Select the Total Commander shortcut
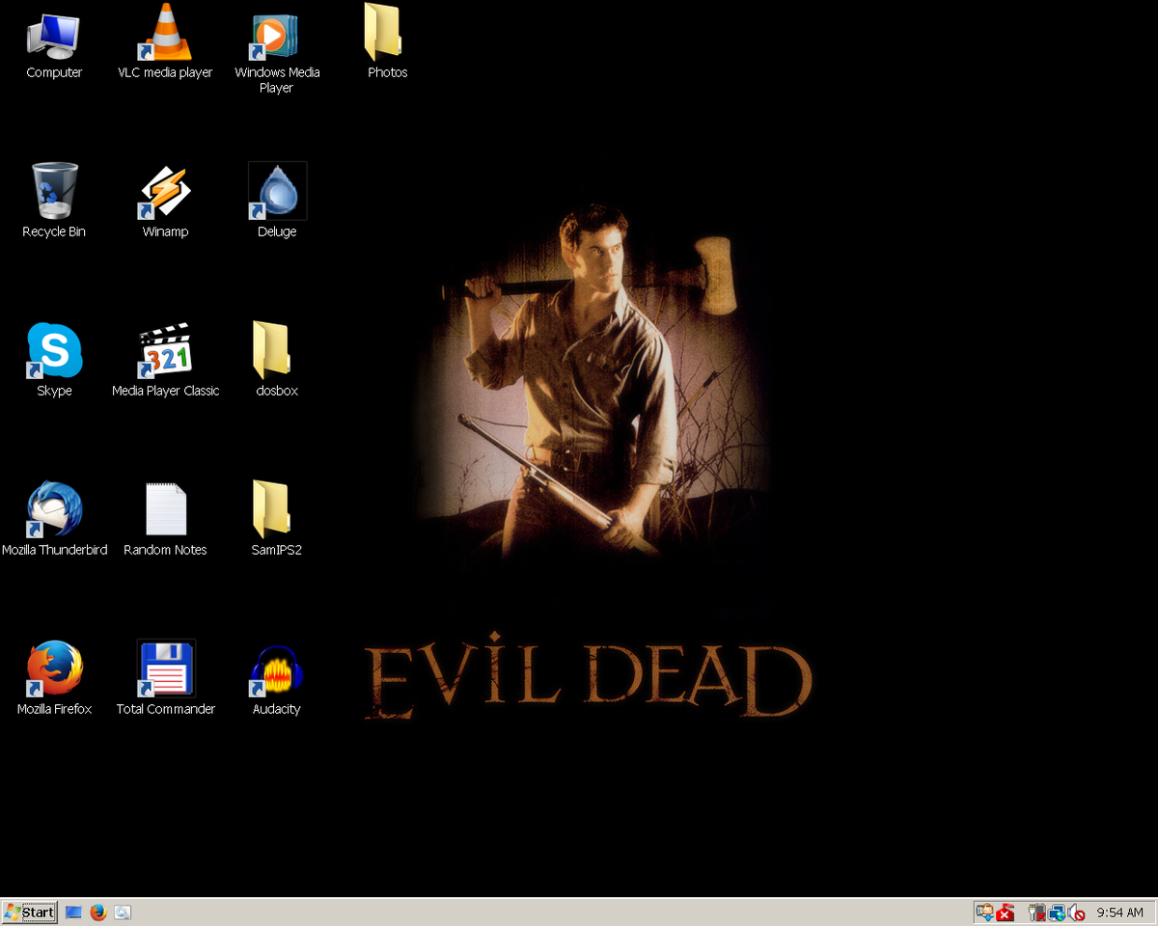The image size is (1158, 926). [x=165, y=678]
